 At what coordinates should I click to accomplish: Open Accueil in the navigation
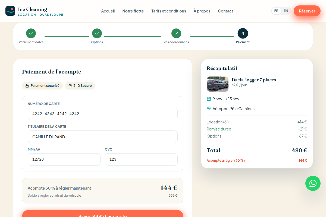coord(108,11)
